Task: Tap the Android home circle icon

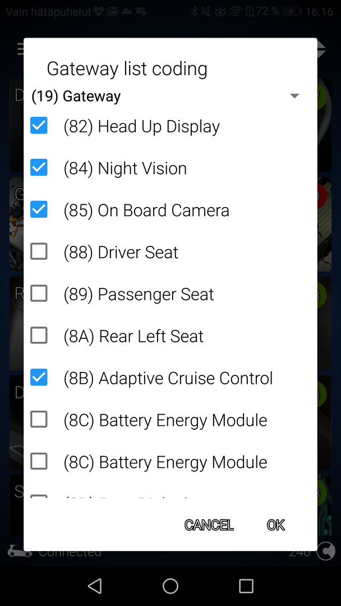Action: 170,586
